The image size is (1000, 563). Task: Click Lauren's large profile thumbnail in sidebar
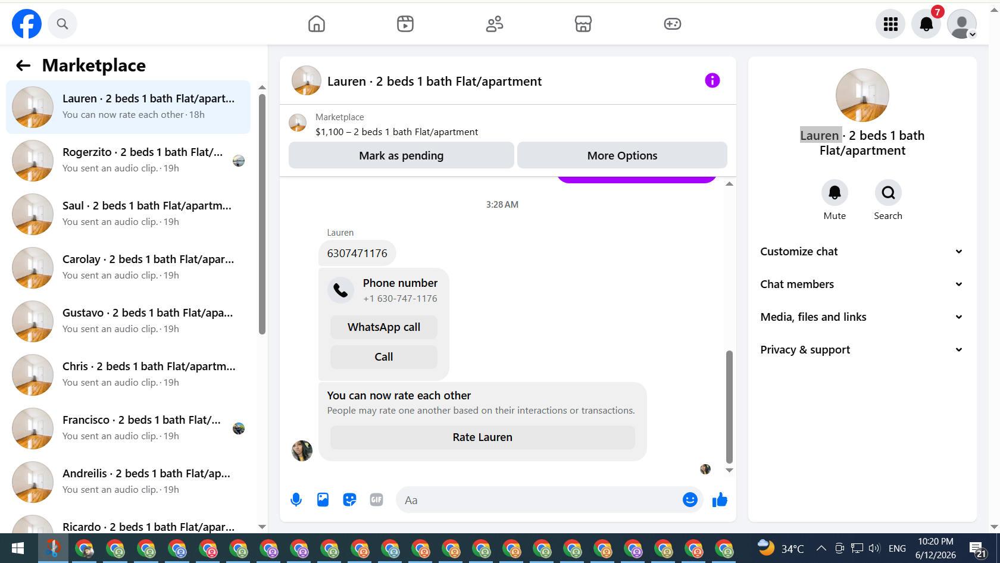tap(862, 95)
